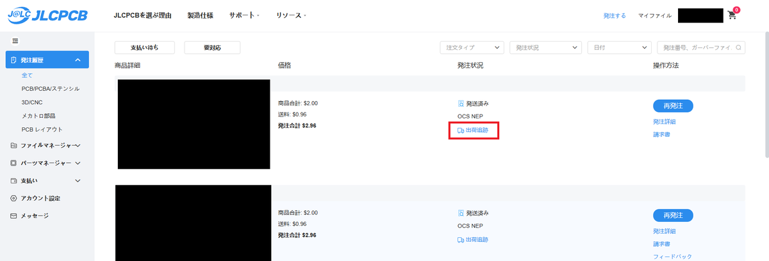Click the second order's product thumbnail
Screen dimensions: 769x261
194,223
